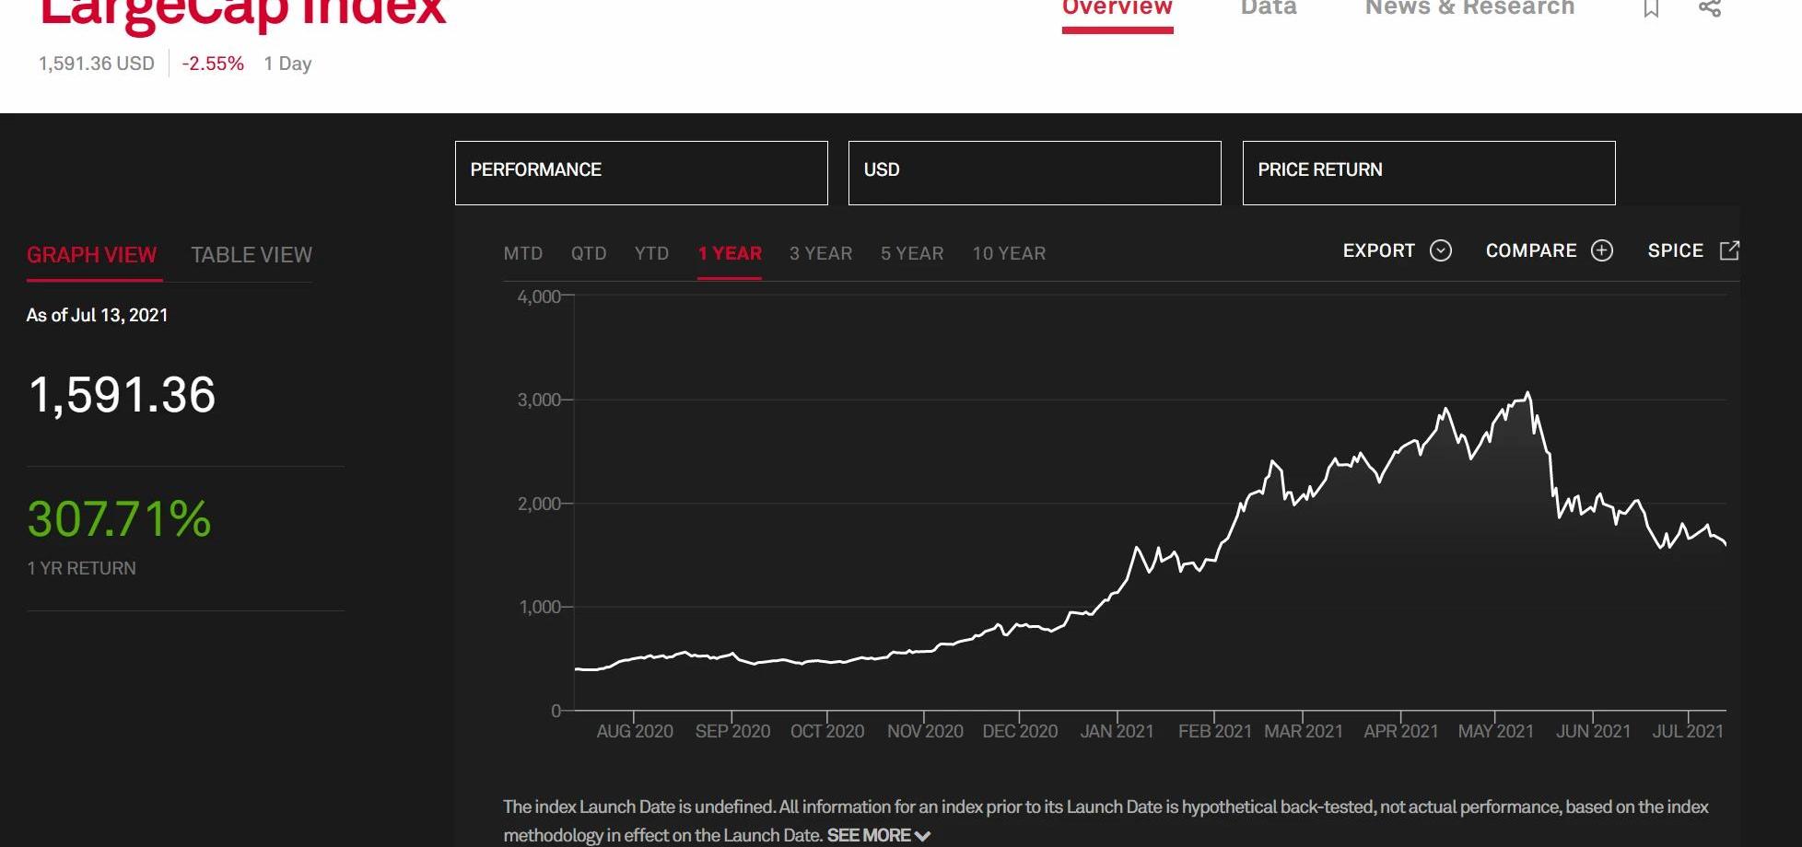Click the share icon in header

coord(1710,8)
